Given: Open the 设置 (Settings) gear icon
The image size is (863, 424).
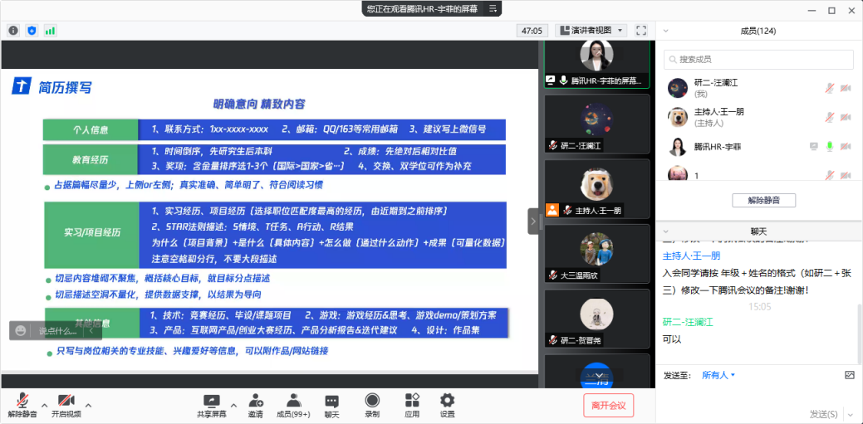Looking at the screenshot, I should tap(447, 401).
